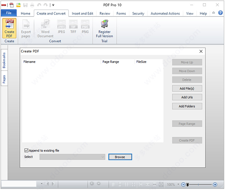This screenshot has height=190, width=225.
Task: Click the FileSize column header
Action: [149, 62]
